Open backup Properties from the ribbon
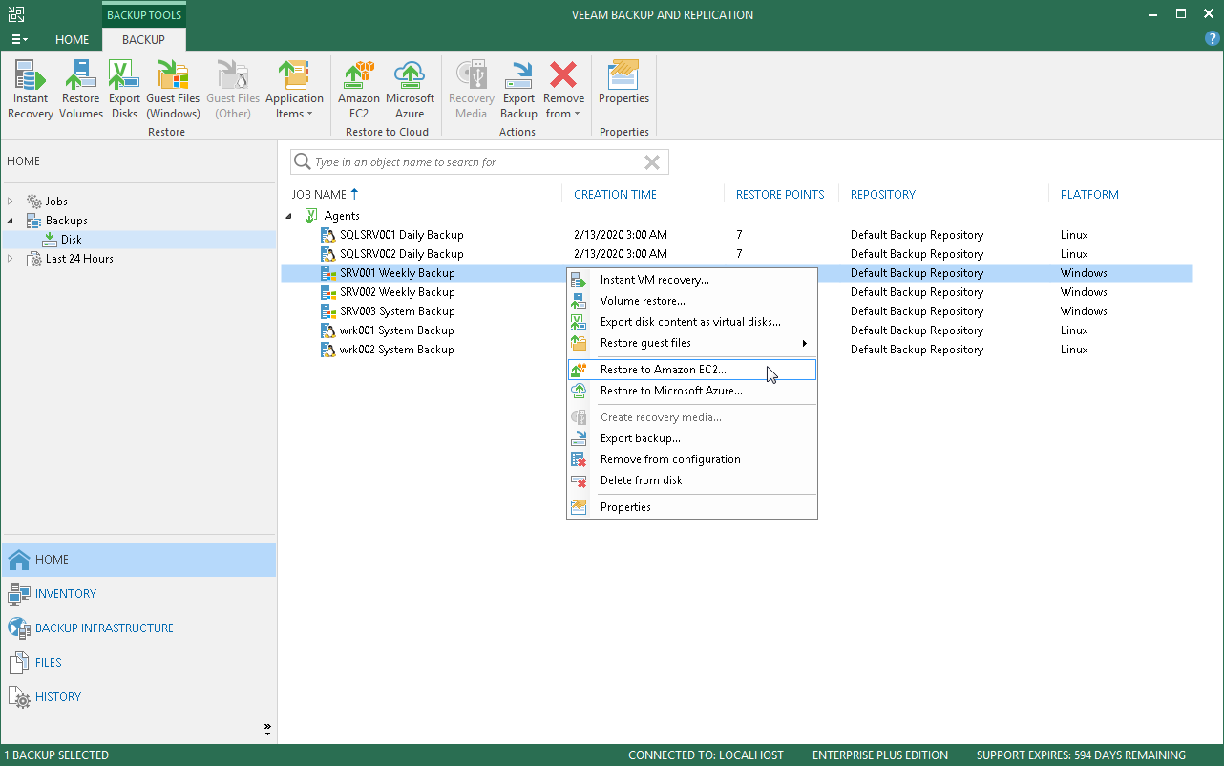1224x766 pixels. pos(623,82)
